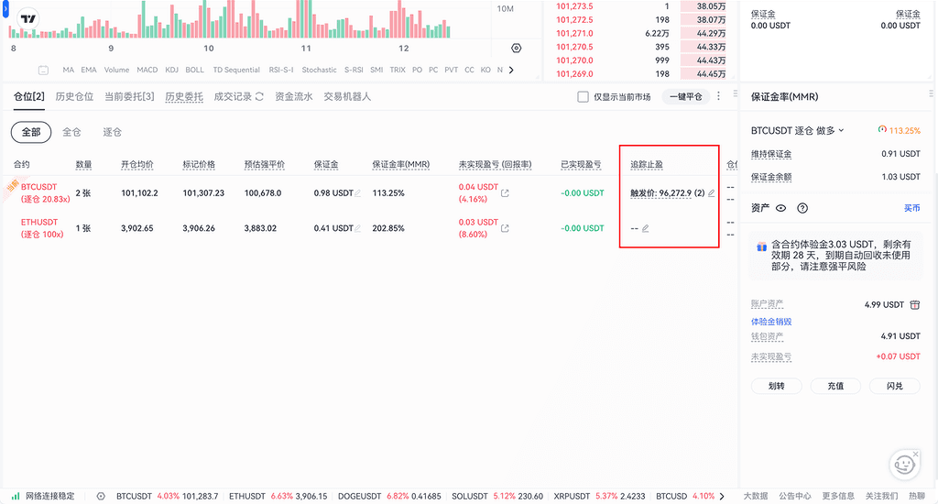The image size is (938, 504).
Task: Edit trailing stop for BTCUSDT position
Action: pos(712,193)
